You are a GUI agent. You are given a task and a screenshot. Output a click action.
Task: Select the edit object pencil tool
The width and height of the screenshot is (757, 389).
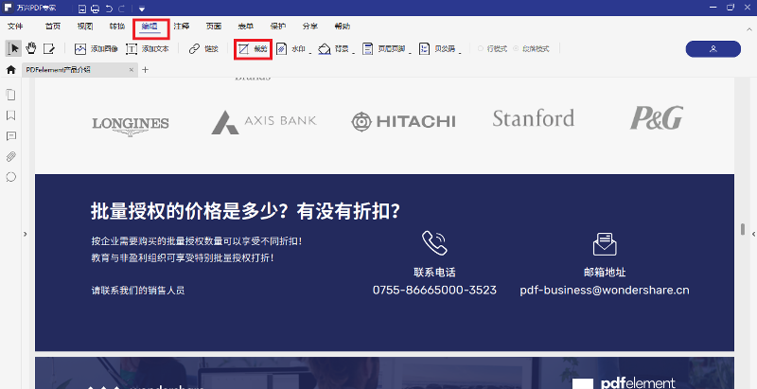coord(49,49)
